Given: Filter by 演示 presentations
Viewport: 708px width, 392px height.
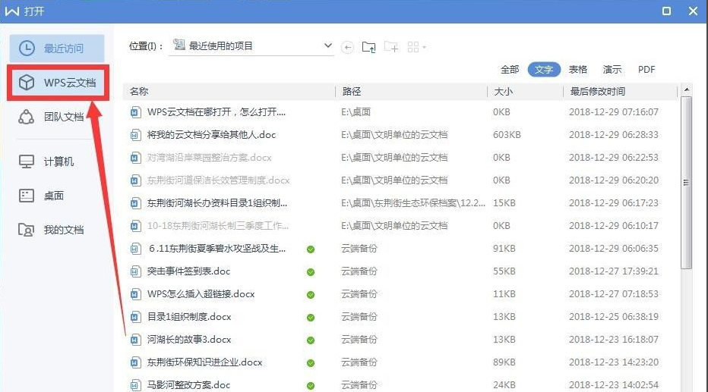Looking at the screenshot, I should tap(612, 70).
